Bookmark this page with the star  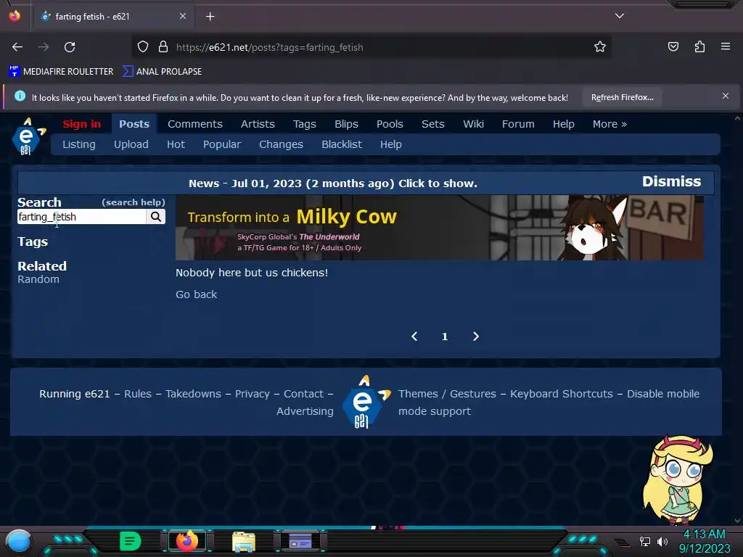tap(600, 47)
